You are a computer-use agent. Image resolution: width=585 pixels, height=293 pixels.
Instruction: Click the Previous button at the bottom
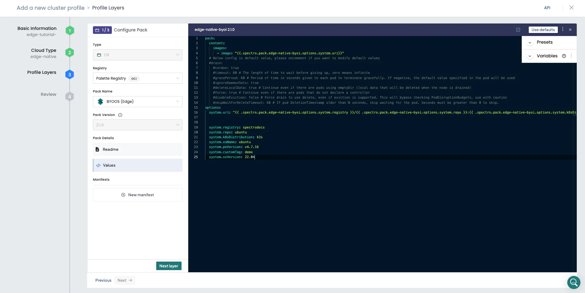(x=103, y=280)
